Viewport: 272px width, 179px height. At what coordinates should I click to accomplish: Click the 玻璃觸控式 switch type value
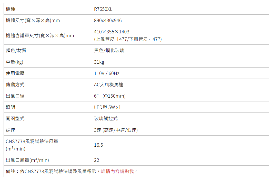click(106, 119)
